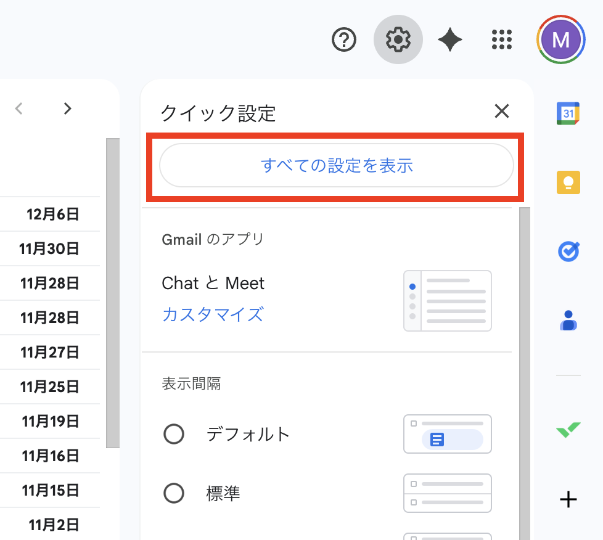Click the quick settings panel scrollbar
Image resolution: width=603 pixels, height=540 pixels.
525,370
